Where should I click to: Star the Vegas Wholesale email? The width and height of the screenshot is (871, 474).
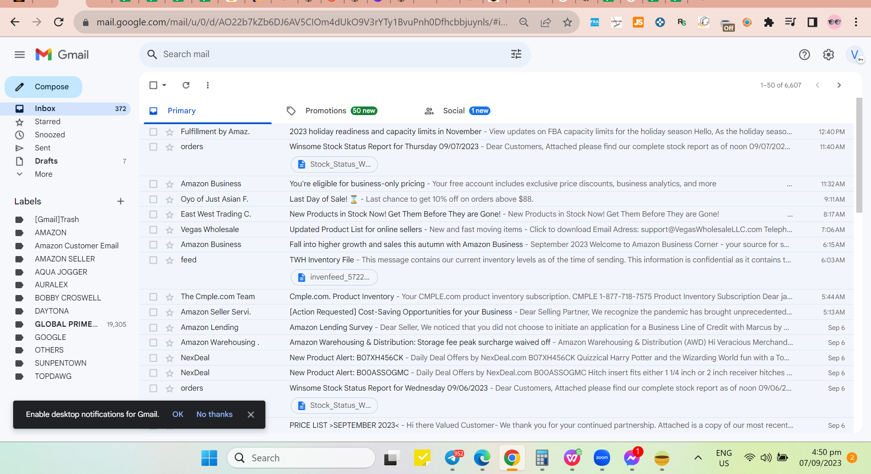(x=170, y=230)
